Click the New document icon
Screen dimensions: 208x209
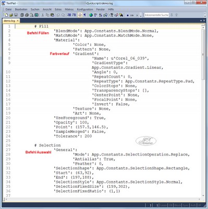pos(6,15)
